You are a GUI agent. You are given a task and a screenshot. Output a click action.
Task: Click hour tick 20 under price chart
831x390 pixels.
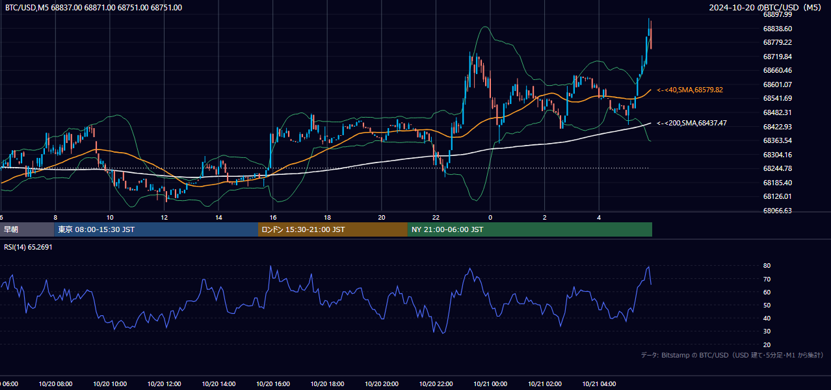[x=382, y=217]
